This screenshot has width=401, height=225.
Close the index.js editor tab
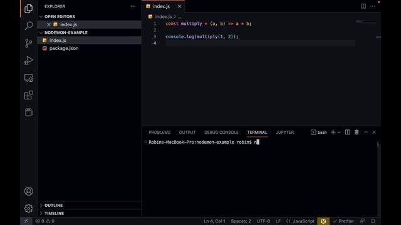(x=180, y=6)
